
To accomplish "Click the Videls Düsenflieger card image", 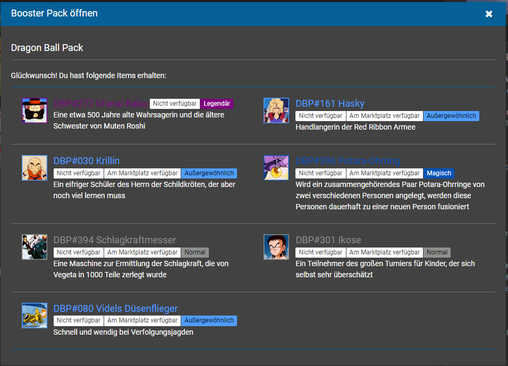I will [x=35, y=316].
